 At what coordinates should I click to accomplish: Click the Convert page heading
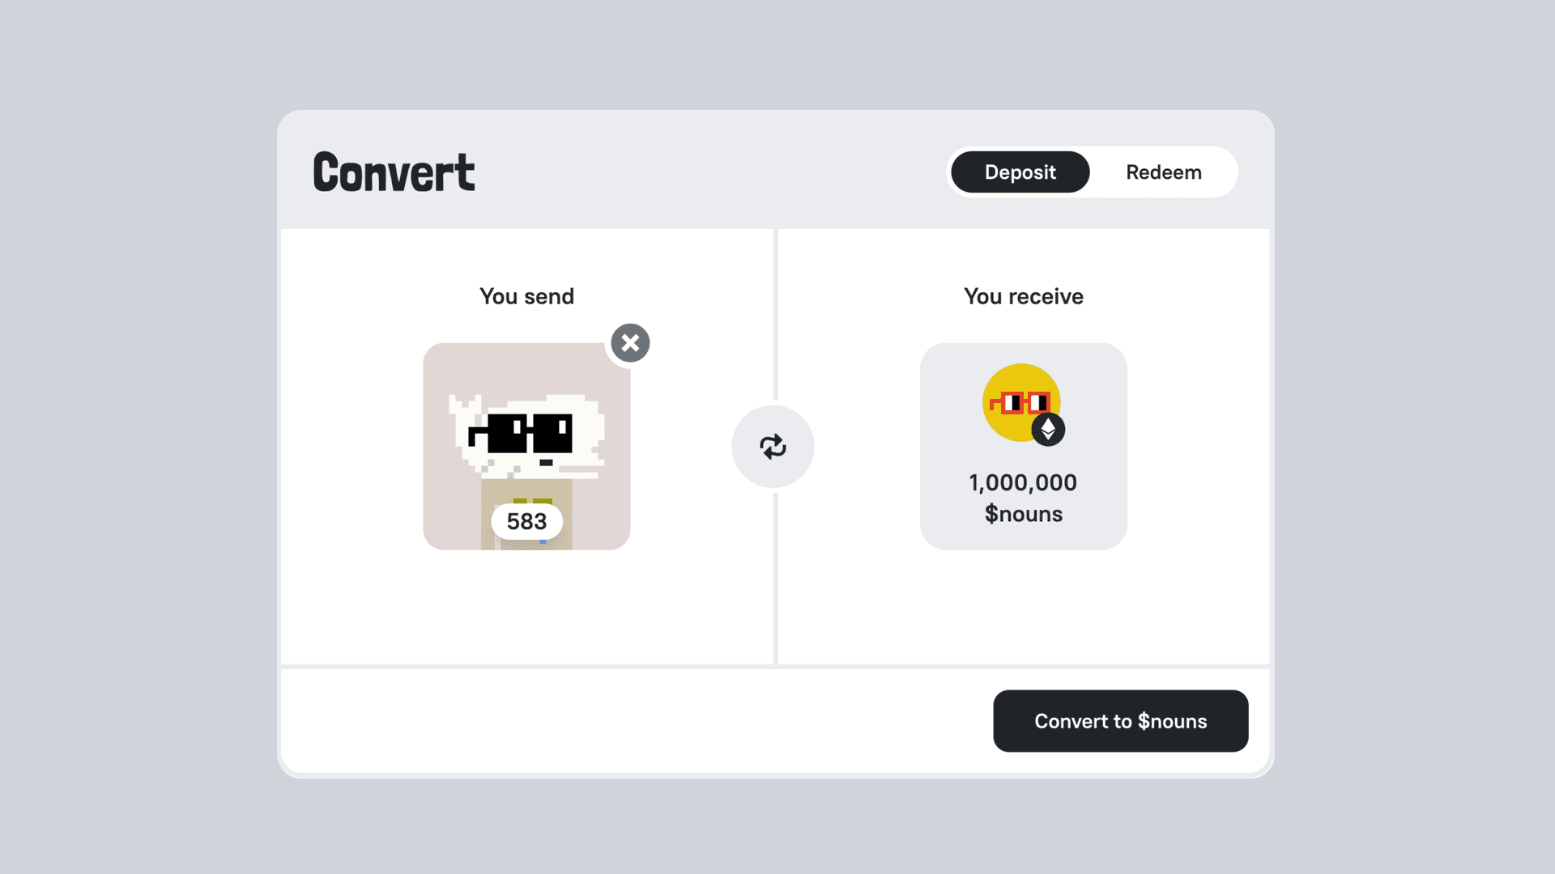[394, 172]
